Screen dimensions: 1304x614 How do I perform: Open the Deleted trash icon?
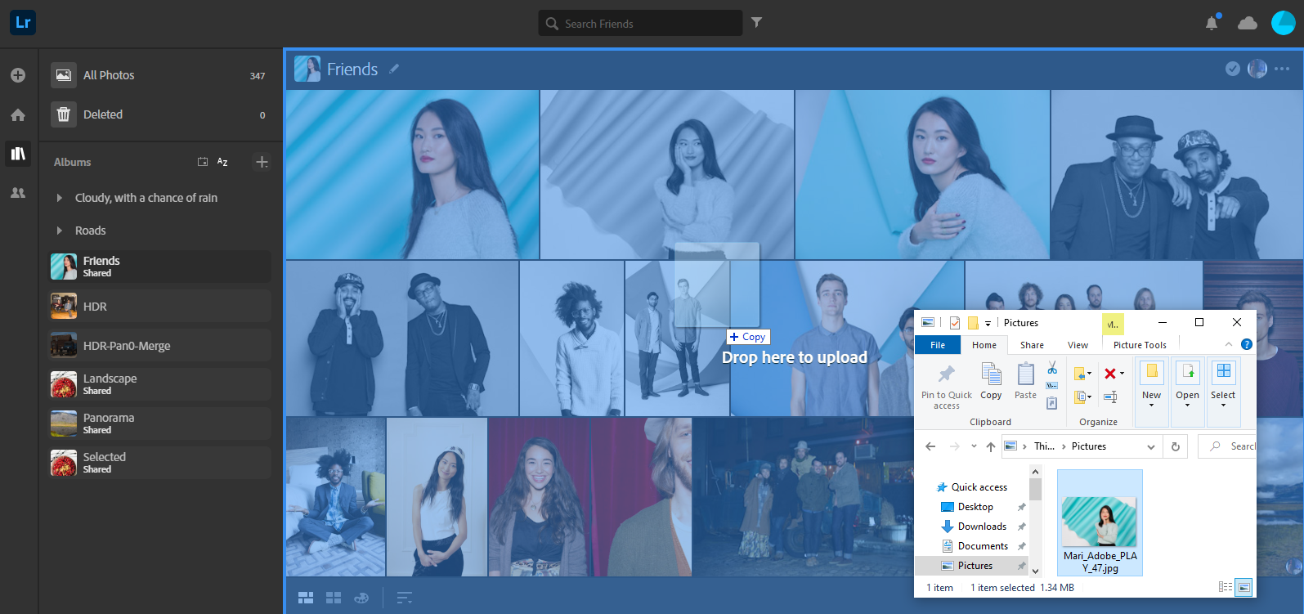[x=64, y=114]
